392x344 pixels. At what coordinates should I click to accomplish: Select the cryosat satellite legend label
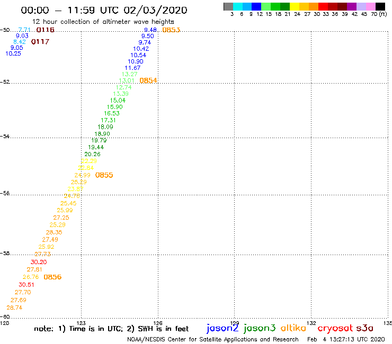coord(335,329)
